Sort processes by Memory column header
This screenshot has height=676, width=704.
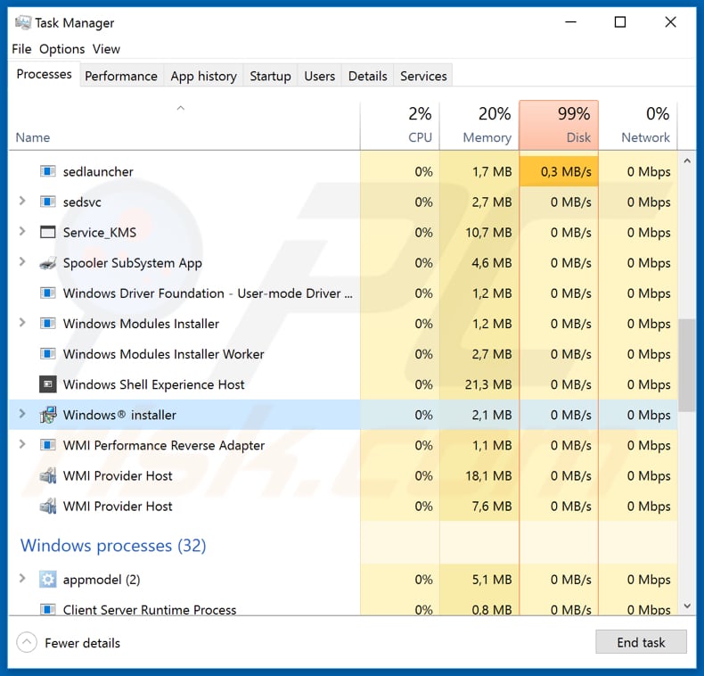pyautogui.click(x=479, y=125)
